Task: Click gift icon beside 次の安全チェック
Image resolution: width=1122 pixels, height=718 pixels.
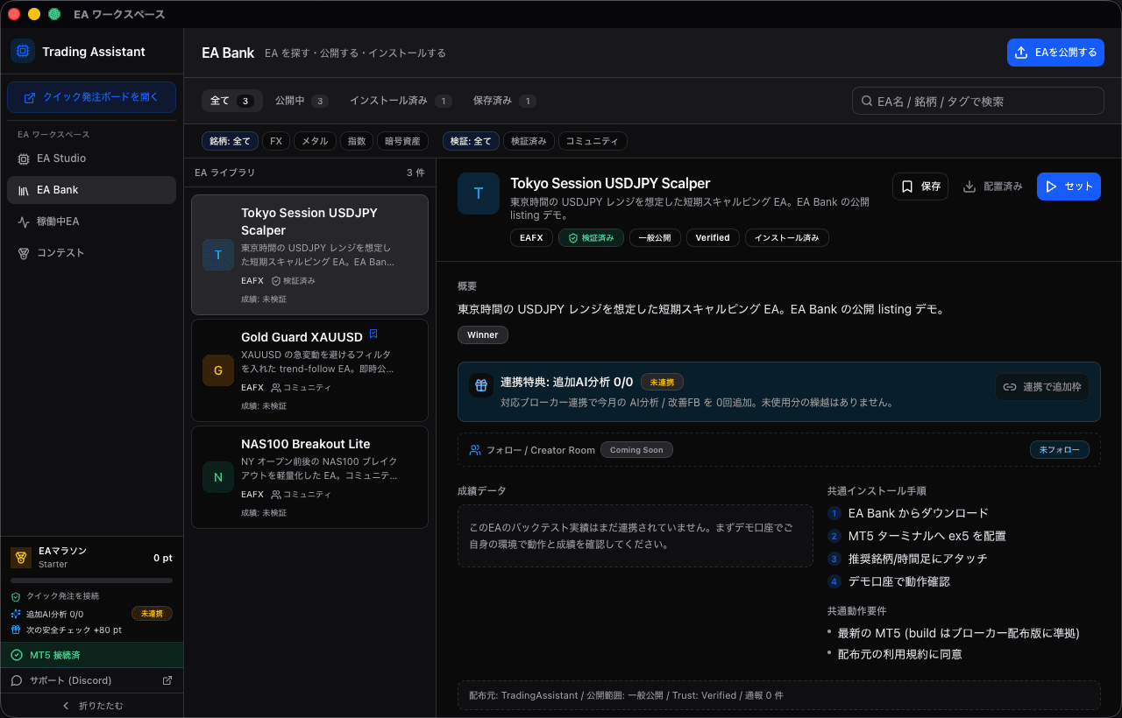Action: tap(16, 630)
